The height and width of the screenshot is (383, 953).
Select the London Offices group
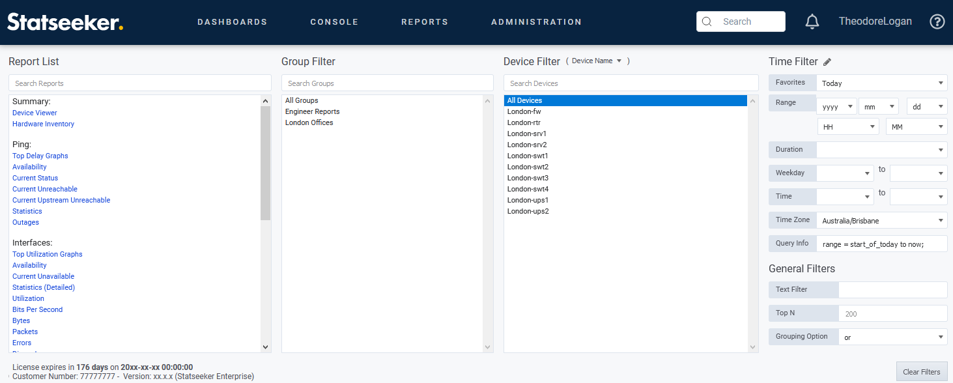tap(309, 123)
